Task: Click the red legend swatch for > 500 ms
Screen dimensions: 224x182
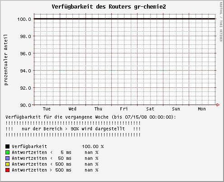Action: (7, 170)
